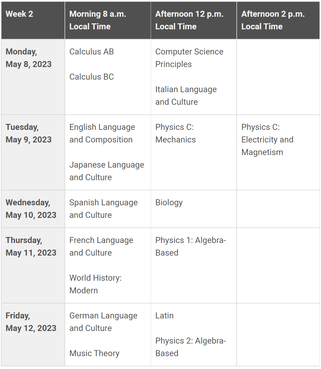Select Spanish Language and Culture entry
Image resolution: width=321 pixels, height=369 pixels.
[103, 209]
